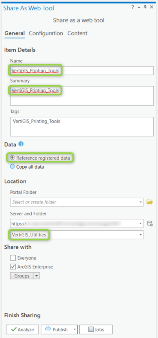Click the pane options down arrow icon
Screen dimensions: 158x338
pyautogui.click(x=139, y=8)
